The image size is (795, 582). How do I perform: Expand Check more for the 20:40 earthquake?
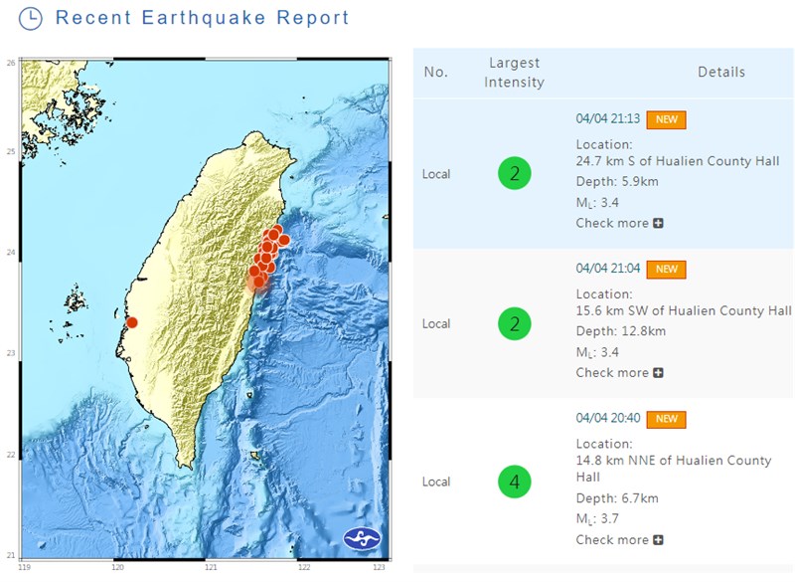click(619, 540)
